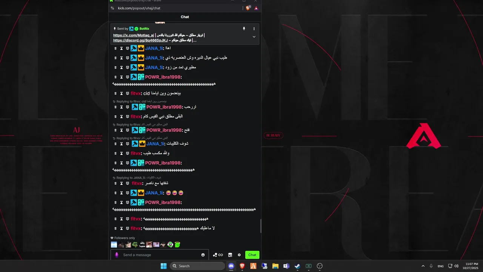Delete POWR_ibra1998's 'ارررحب' message
This screenshot has width=483, height=272.
(x=115, y=107)
